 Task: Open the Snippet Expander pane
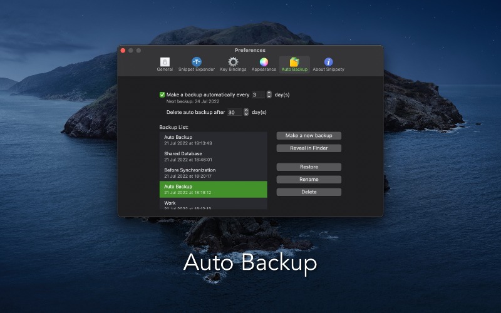(x=197, y=64)
